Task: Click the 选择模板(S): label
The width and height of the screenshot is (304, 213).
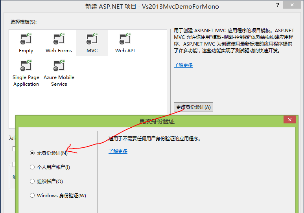Action: 24,22
